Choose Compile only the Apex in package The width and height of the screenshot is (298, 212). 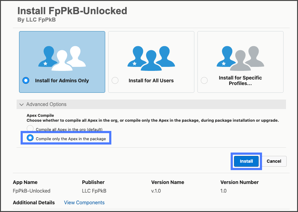point(30,138)
